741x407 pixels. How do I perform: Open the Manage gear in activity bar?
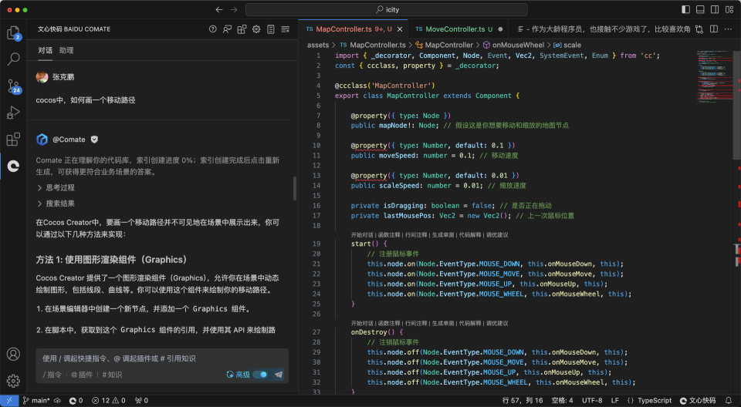coord(13,381)
